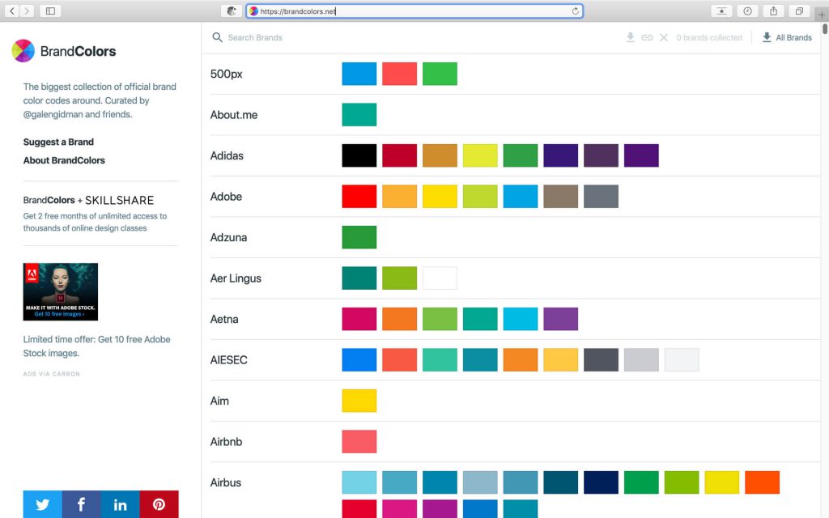Share on LinkedIn button
Image resolution: width=829 pixels, height=518 pixels.
pos(120,504)
